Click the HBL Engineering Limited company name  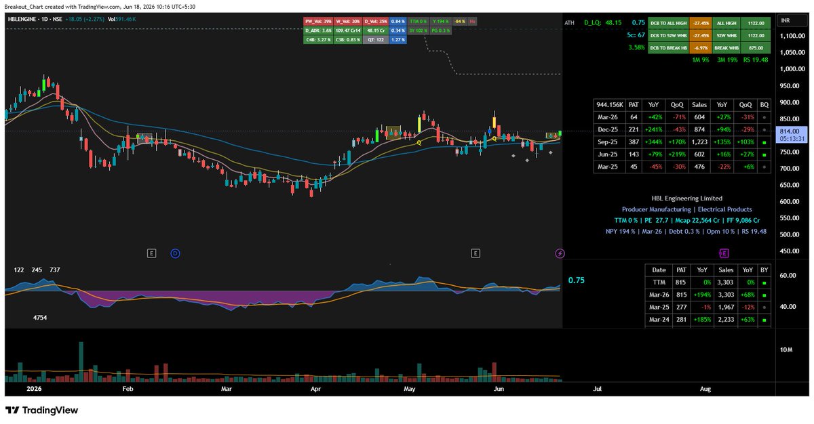coord(686,198)
